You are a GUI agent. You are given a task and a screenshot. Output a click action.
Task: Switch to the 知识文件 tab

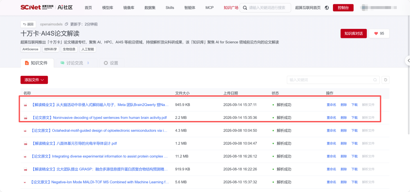click(37, 63)
